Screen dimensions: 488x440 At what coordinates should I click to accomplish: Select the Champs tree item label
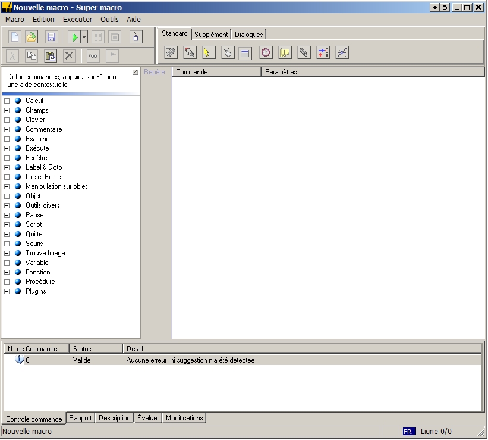(37, 110)
